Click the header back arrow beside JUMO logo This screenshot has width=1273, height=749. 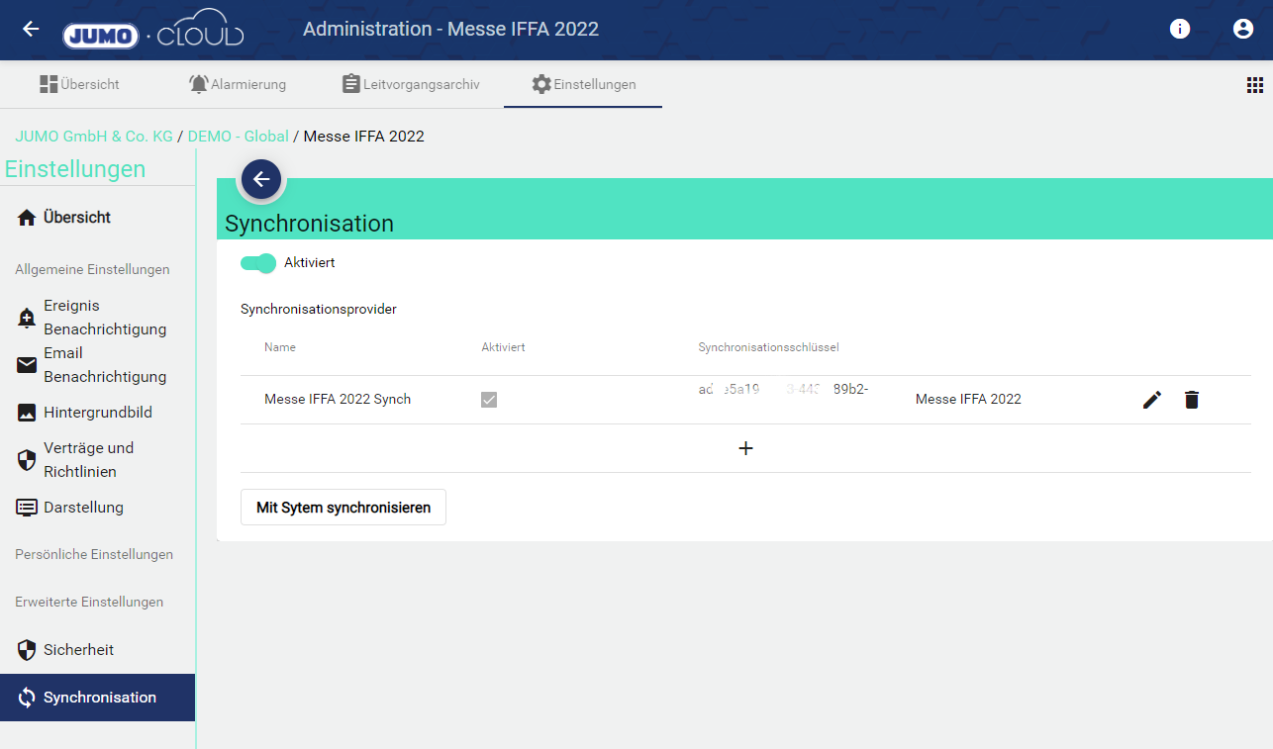(x=31, y=29)
